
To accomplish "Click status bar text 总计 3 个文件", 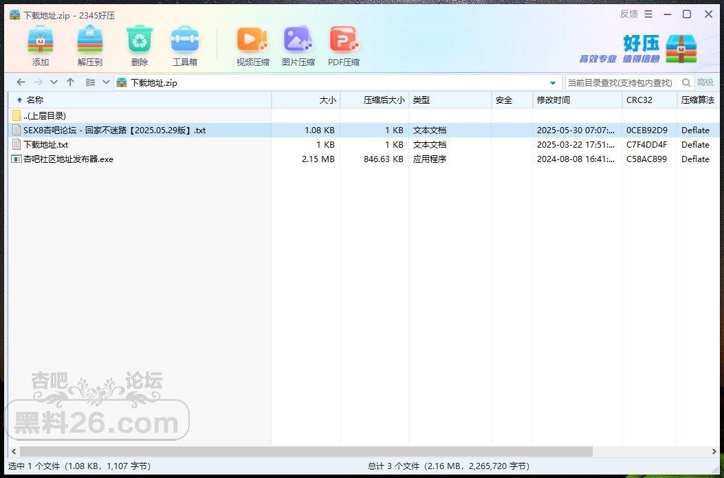I will 448,466.
